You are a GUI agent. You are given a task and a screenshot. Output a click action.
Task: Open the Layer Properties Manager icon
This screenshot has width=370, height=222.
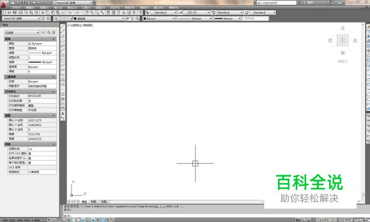pyautogui.click(x=56, y=18)
